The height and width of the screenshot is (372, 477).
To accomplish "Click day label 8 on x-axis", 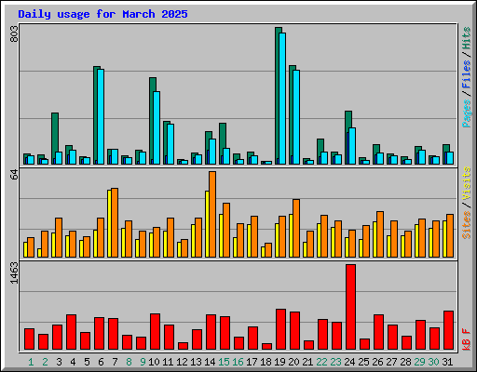I will click(x=129, y=362).
